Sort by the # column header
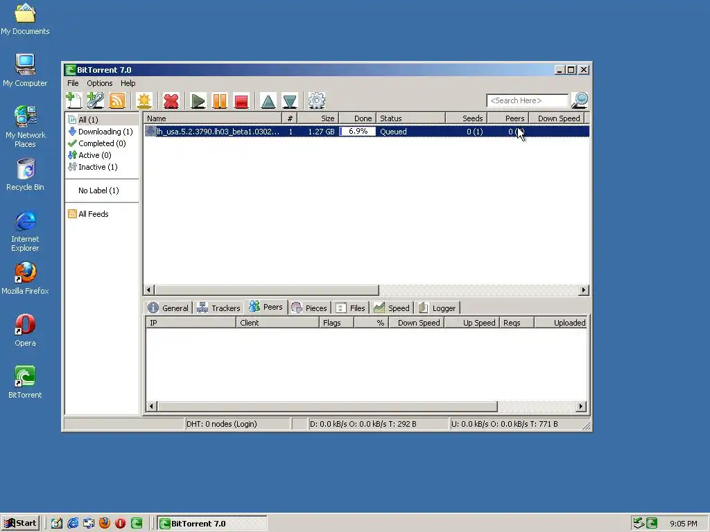The image size is (710, 532). click(x=290, y=118)
